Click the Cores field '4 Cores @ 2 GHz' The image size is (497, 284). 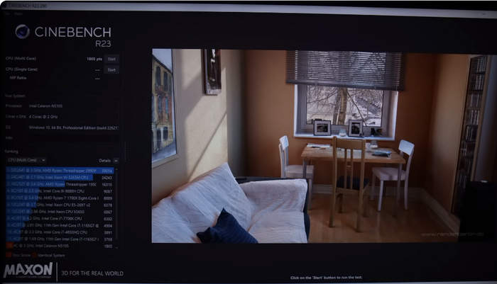(x=72, y=117)
